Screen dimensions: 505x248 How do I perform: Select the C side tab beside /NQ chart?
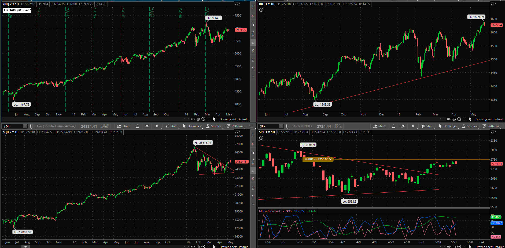coord(253,43)
